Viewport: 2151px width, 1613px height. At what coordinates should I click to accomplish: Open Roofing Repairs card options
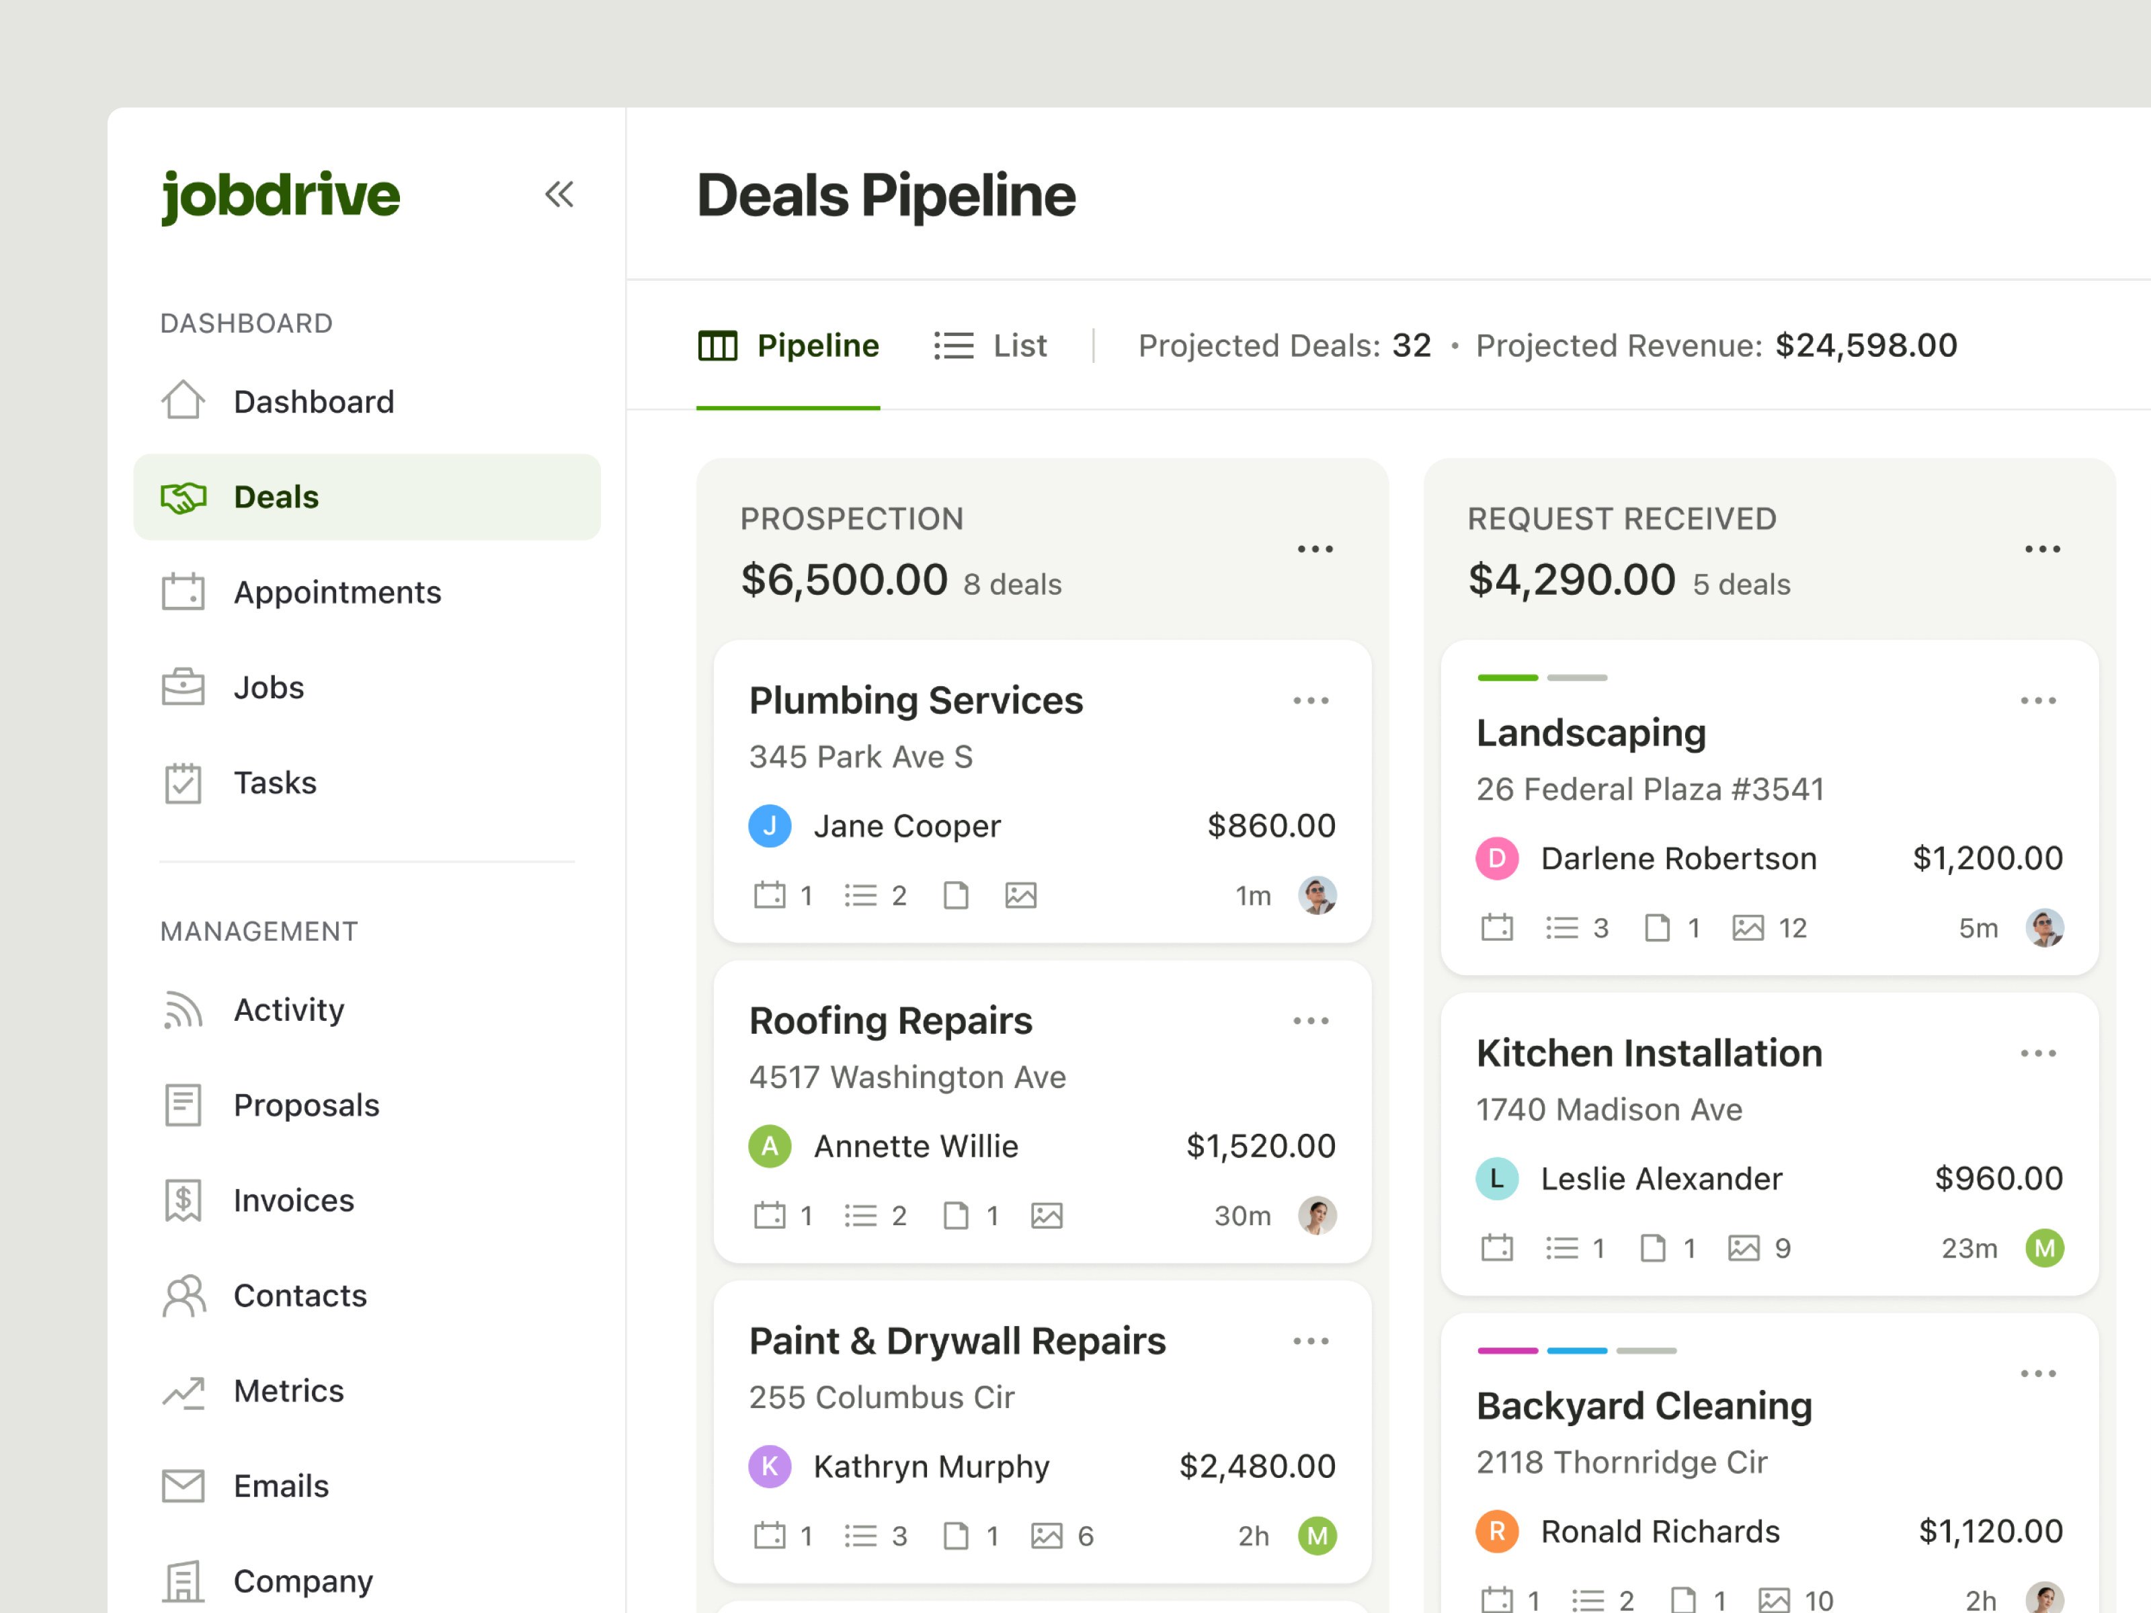1311,1021
